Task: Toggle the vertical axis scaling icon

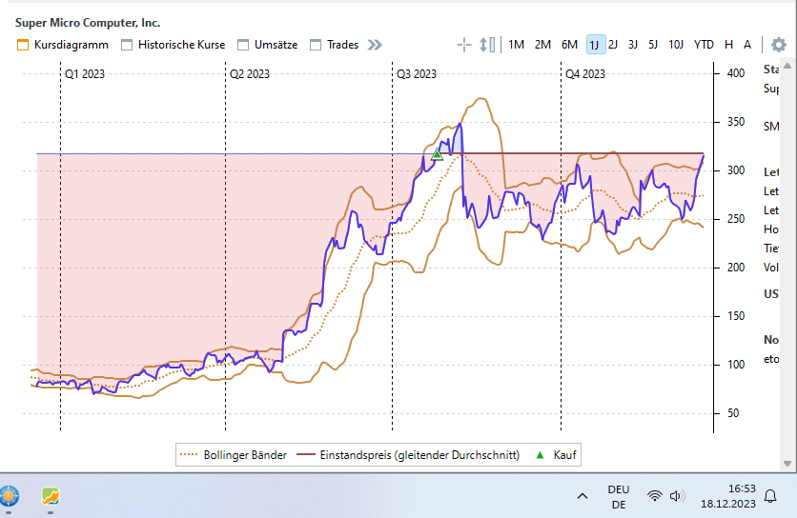Action: [x=487, y=45]
